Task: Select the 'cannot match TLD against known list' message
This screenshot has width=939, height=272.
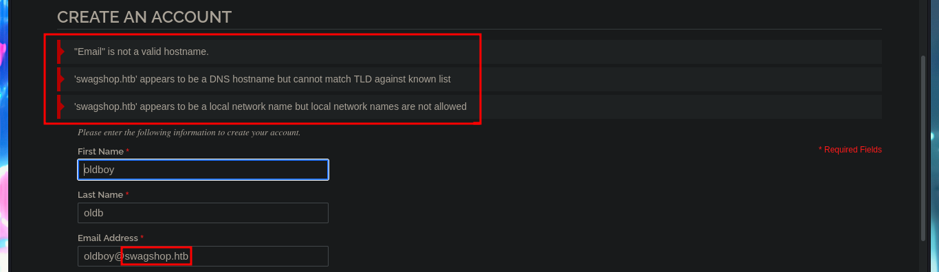Action: point(263,79)
